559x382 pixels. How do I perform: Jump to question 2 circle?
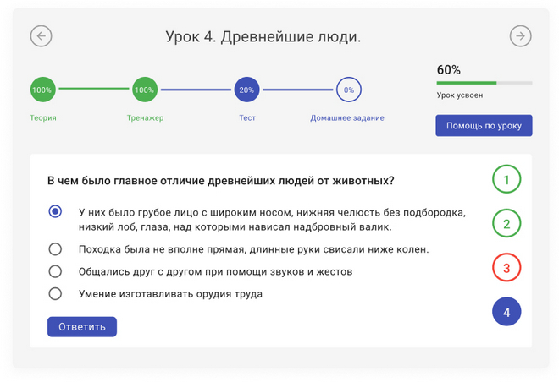pos(506,223)
